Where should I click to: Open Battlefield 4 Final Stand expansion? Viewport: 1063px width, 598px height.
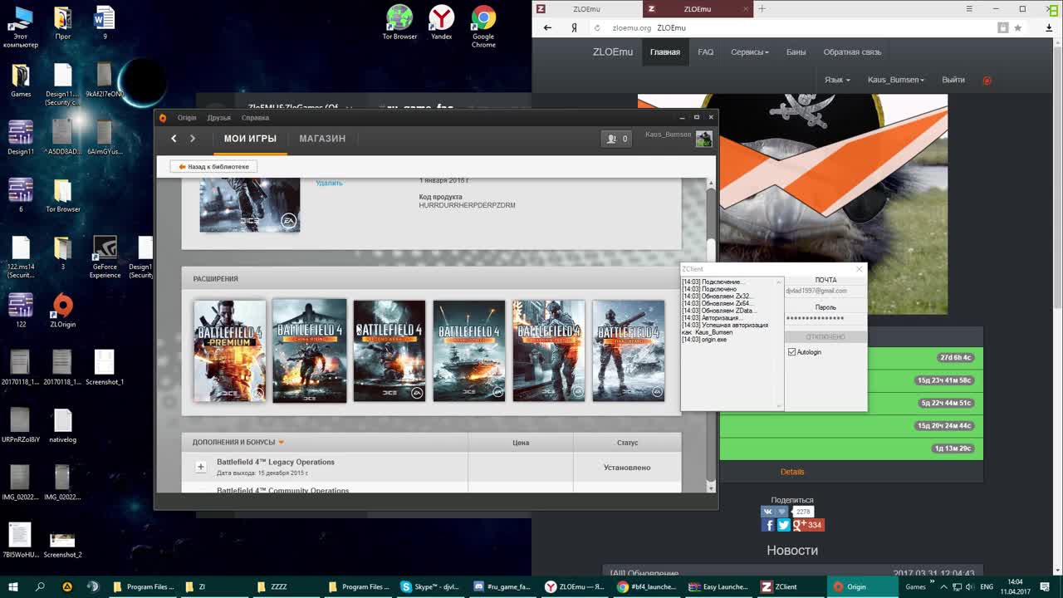629,351
